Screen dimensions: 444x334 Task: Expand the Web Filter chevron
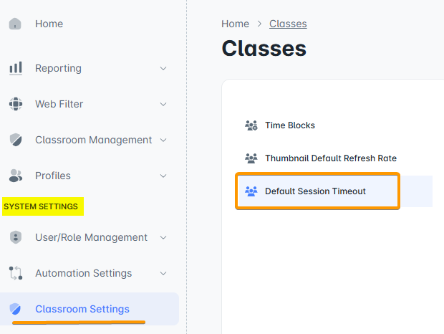163,104
